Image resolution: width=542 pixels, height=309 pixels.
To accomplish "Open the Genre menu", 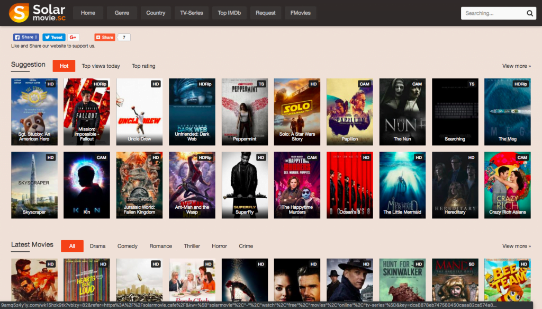I will pos(122,13).
